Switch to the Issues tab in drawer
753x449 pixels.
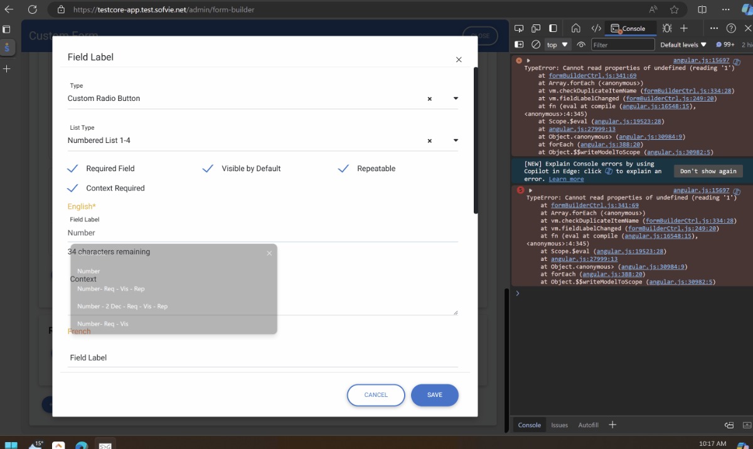point(559,425)
